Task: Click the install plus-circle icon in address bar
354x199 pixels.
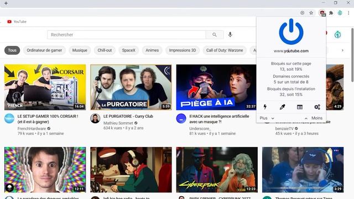Action: pyautogui.click(x=303, y=13)
